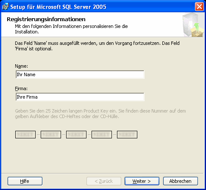The image size is (206, 190).
Task: Click the server and box graphic in header
Action: pyautogui.click(x=193, y=25)
